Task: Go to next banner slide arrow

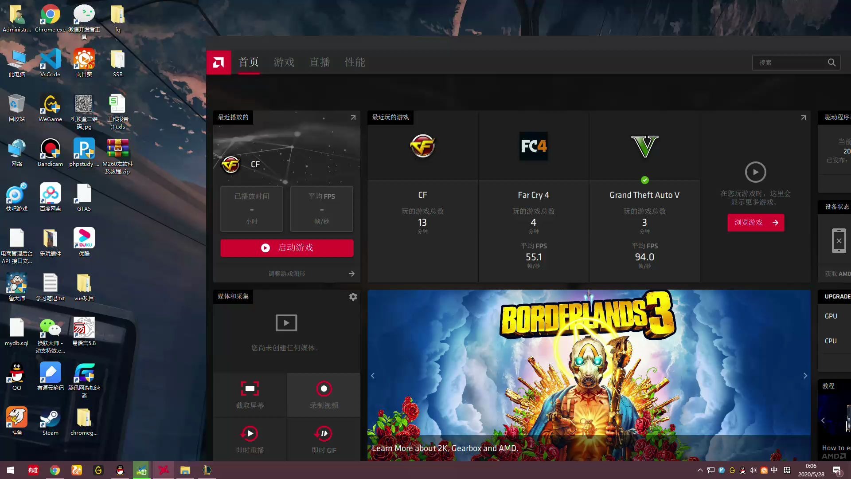Action: point(805,376)
